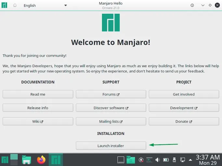This screenshot has width=222, height=166.
Task: Open the Manjaro application launcher menu
Action: click(5, 160)
